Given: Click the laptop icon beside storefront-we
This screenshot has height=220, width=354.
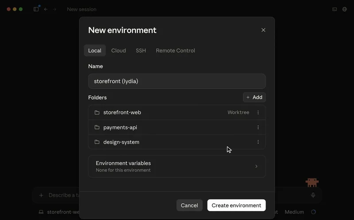Looking at the screenshot, I should click(41, 212).
